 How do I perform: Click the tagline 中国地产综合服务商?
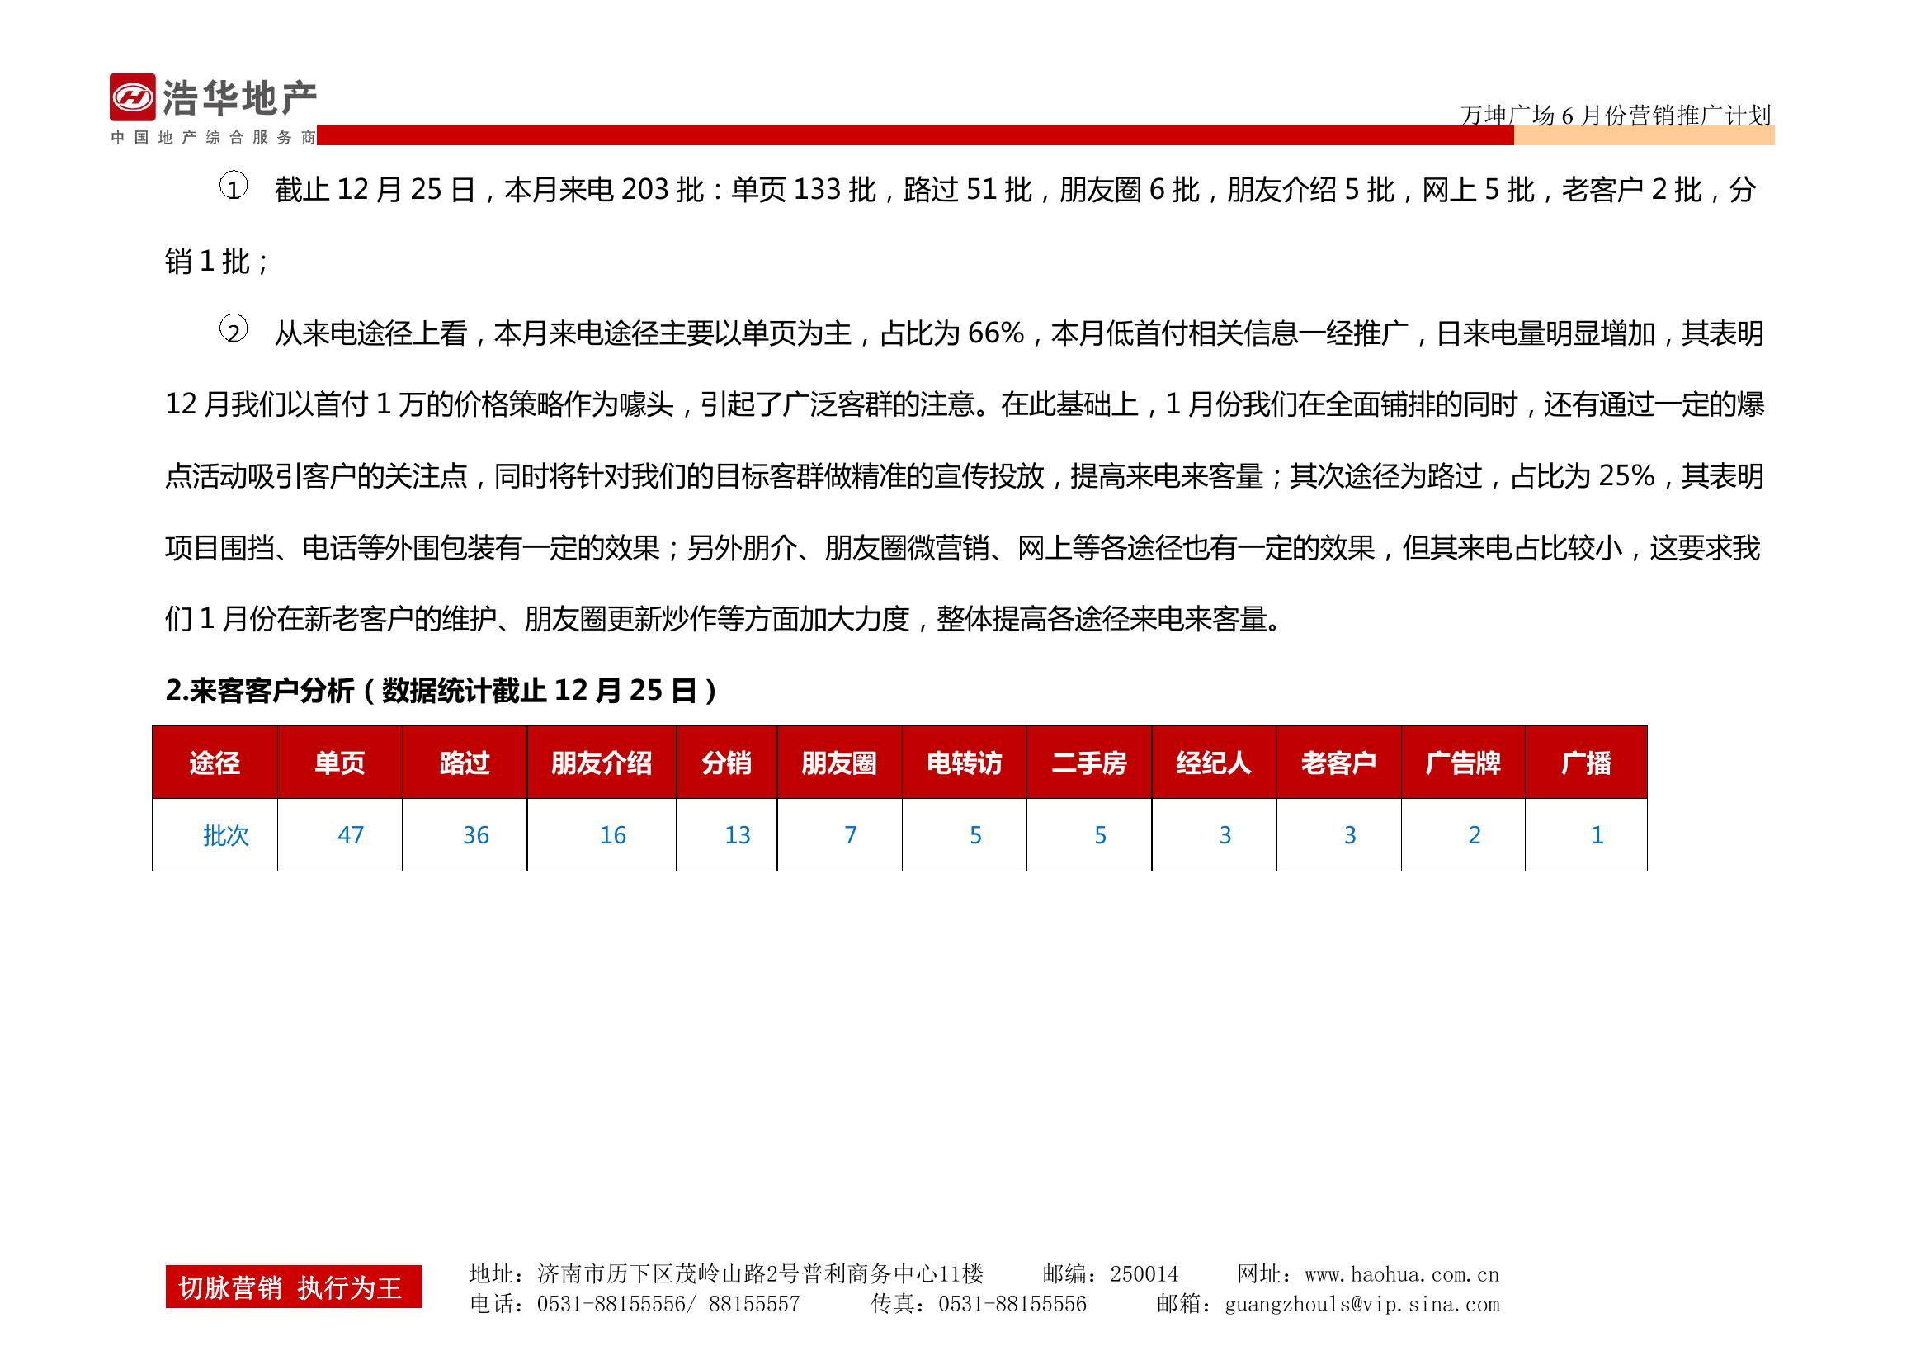click(x=214, y=137)
